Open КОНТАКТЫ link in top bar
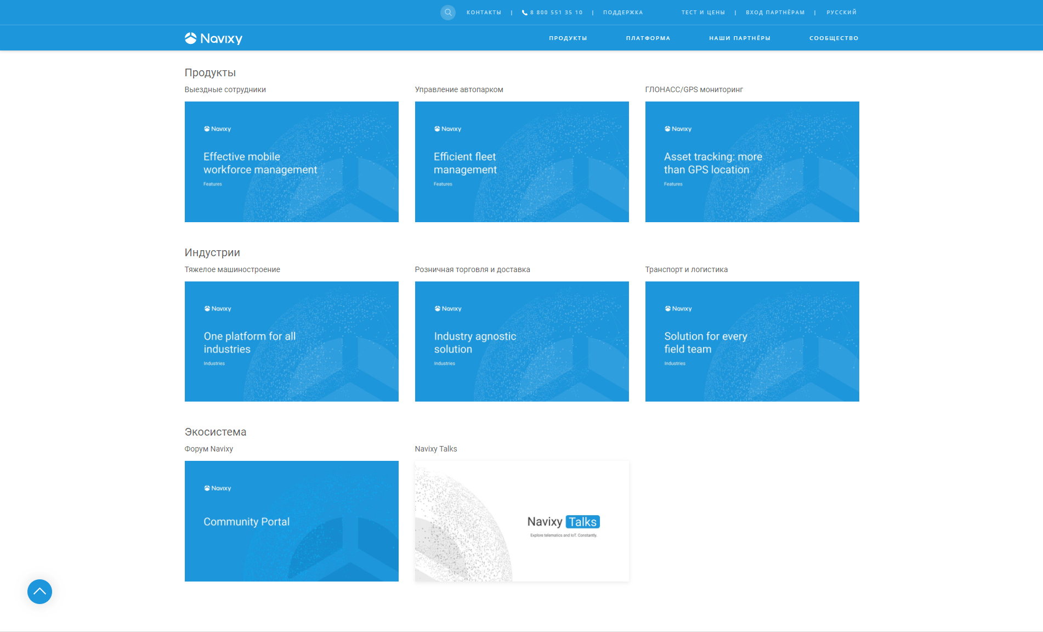The width and height of the screenshot is (1043, 632). tap(484, 12)
